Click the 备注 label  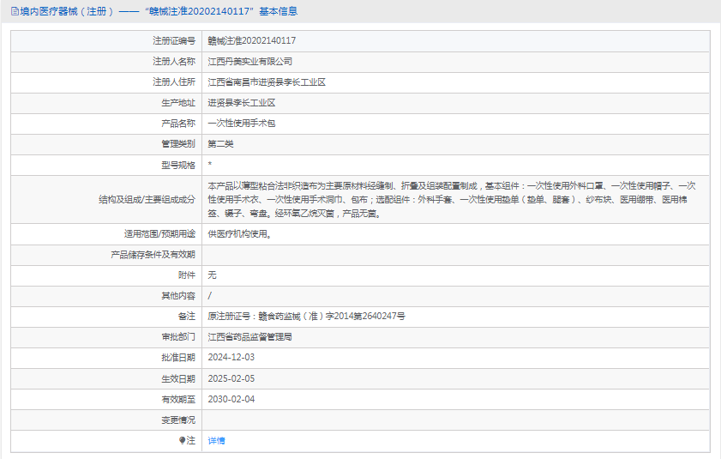tap(186, 317)
